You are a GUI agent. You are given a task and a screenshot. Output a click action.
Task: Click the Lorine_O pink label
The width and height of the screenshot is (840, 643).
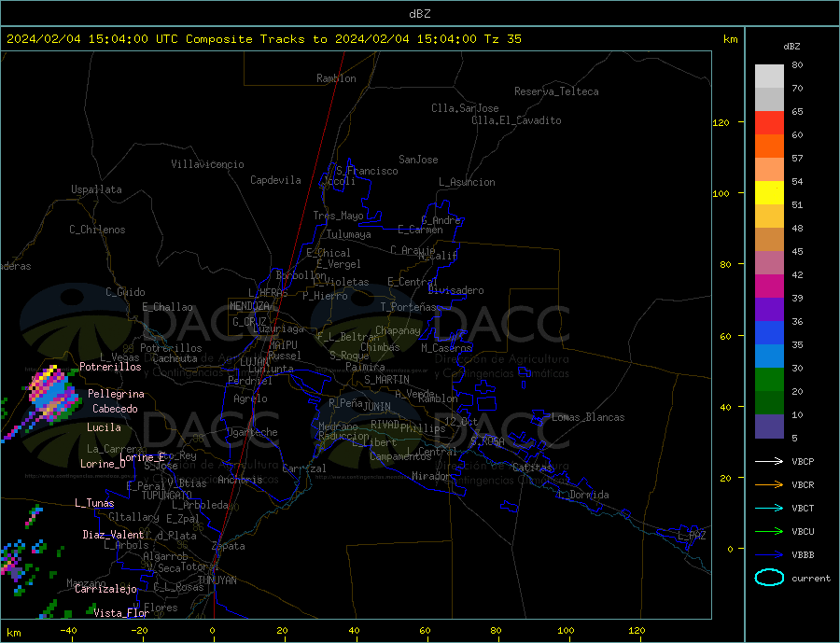click(103, 464)
